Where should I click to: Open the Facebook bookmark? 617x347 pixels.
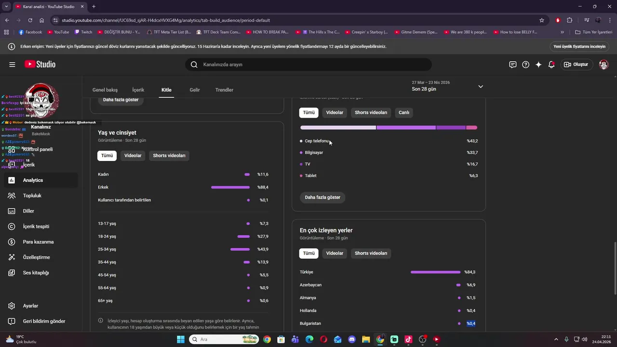click(30, 32)
